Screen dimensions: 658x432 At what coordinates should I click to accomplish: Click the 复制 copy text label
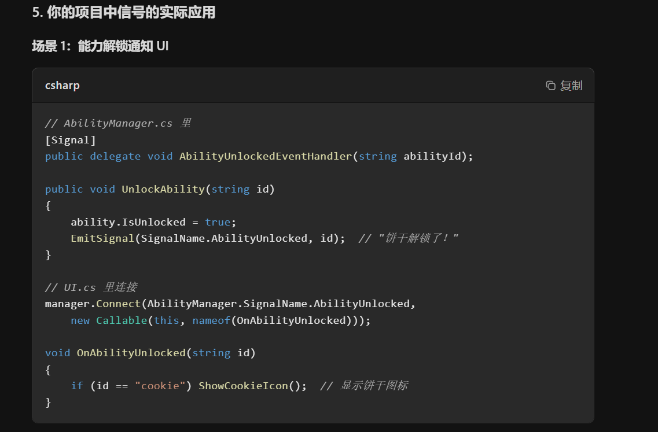point(571,86)
